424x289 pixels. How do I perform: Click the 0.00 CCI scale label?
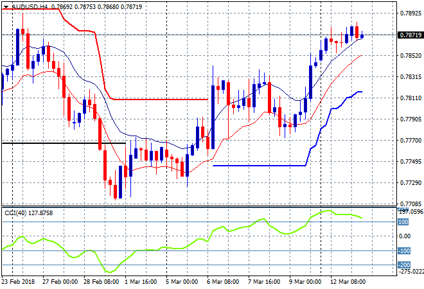pyautogui.click(x=405, y=236)
